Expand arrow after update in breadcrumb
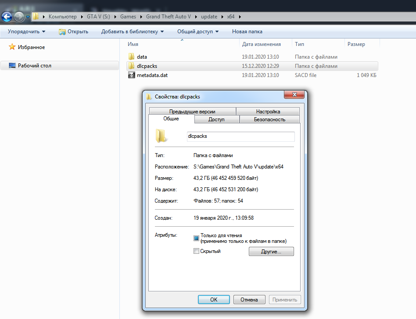This screenshot has width=416, height=319. [x=222, y=17]
